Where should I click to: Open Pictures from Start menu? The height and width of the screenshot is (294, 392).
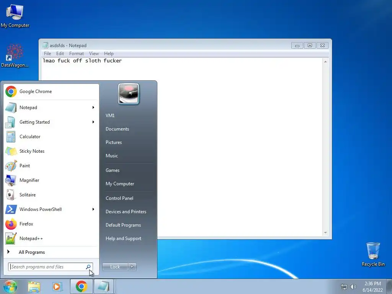(x=114, y=142)
